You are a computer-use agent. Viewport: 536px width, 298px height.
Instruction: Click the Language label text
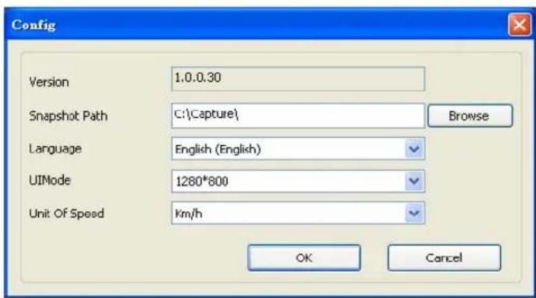(x=55, y=149)
